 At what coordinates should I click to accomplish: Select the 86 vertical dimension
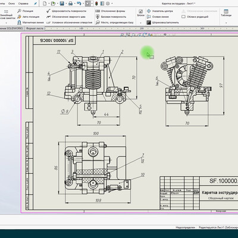coord(56,168)
